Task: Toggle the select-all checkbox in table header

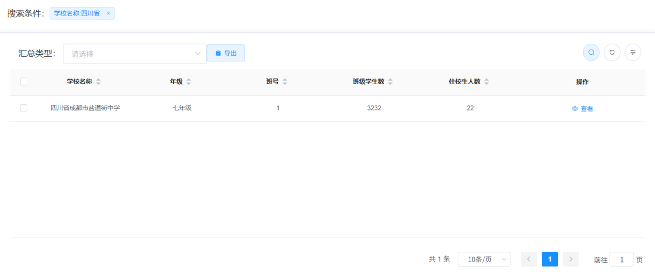Action: 24,82
